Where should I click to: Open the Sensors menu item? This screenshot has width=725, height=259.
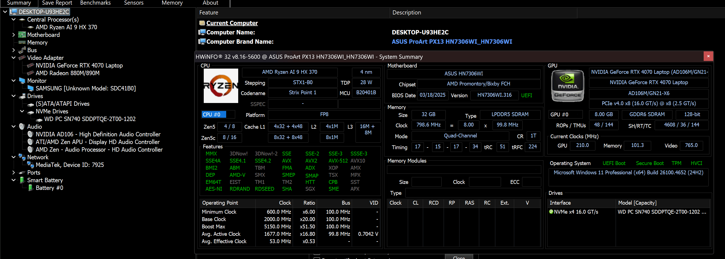(134, 3)
